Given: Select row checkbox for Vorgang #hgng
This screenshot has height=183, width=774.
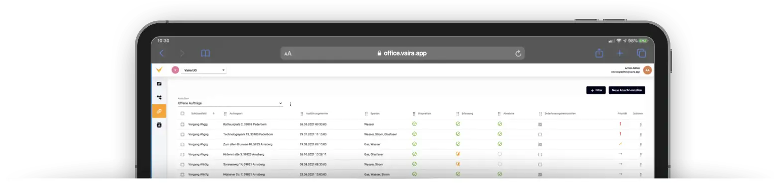Looking at the screenshot, I should pyautogui.click(x=183, y=134).
